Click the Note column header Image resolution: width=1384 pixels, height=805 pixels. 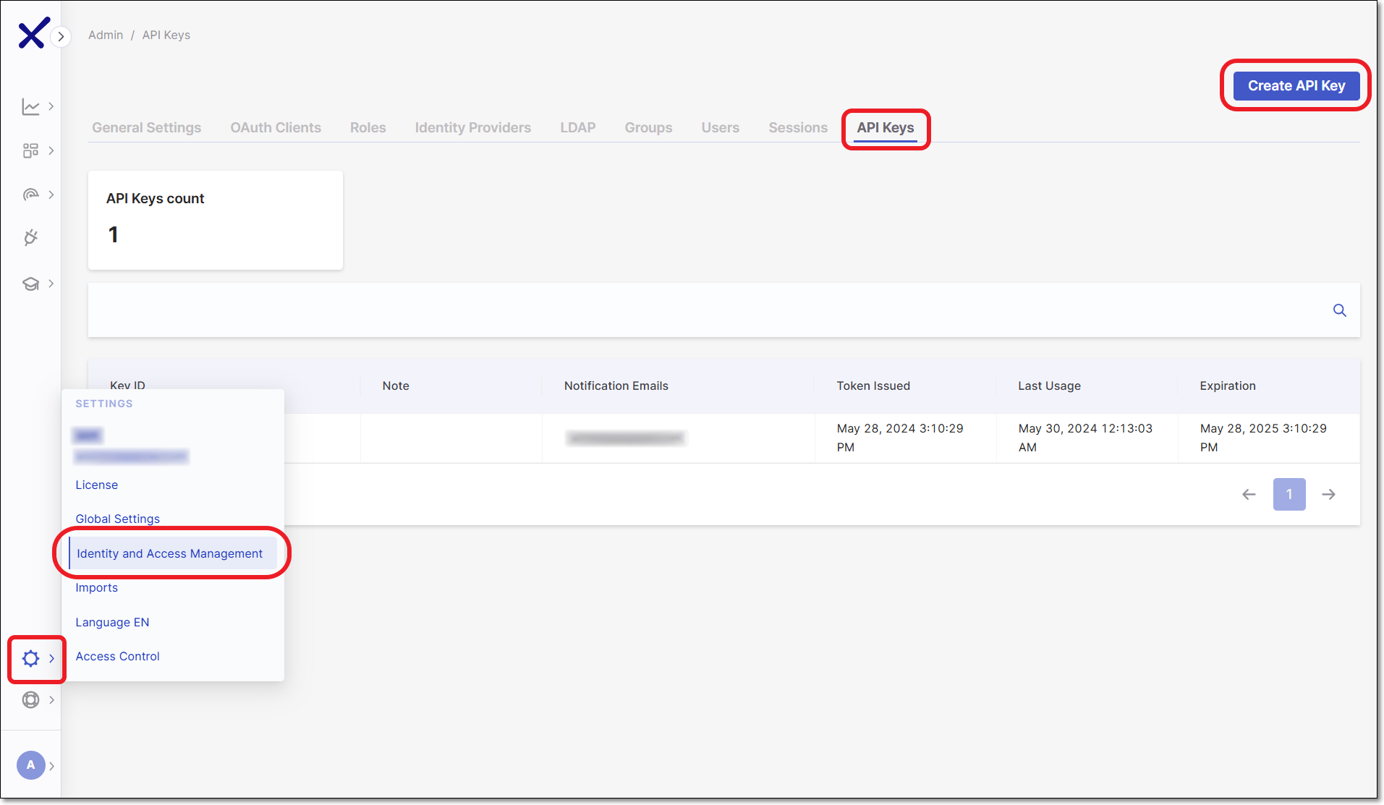point(396,386)
